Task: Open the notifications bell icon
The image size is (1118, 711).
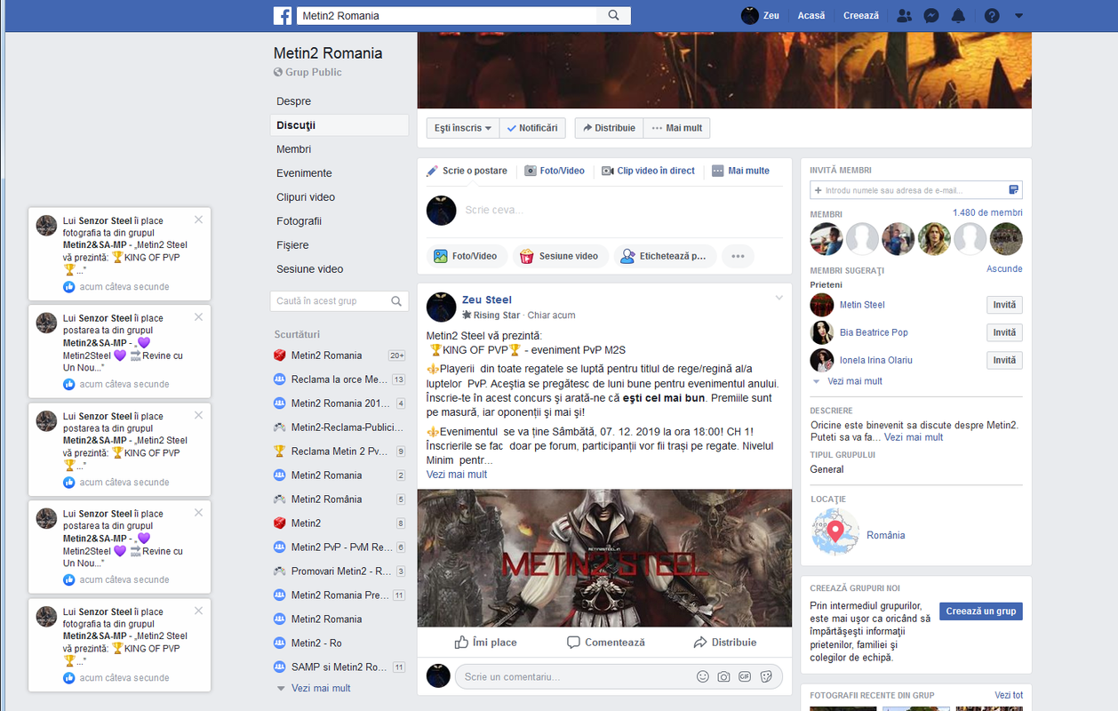Action: 958,15
